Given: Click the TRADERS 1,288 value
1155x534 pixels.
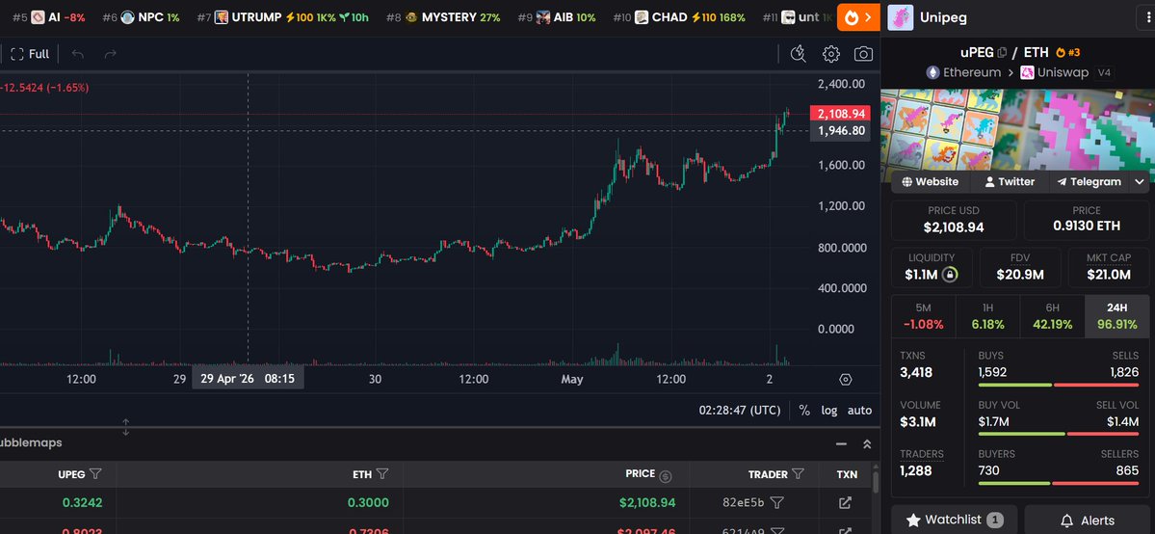Looking at the screenshot, I should [x=915, y=470].
